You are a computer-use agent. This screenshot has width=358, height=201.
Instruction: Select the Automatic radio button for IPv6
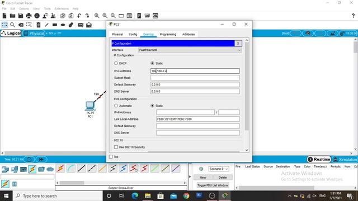tap(116, 106)
